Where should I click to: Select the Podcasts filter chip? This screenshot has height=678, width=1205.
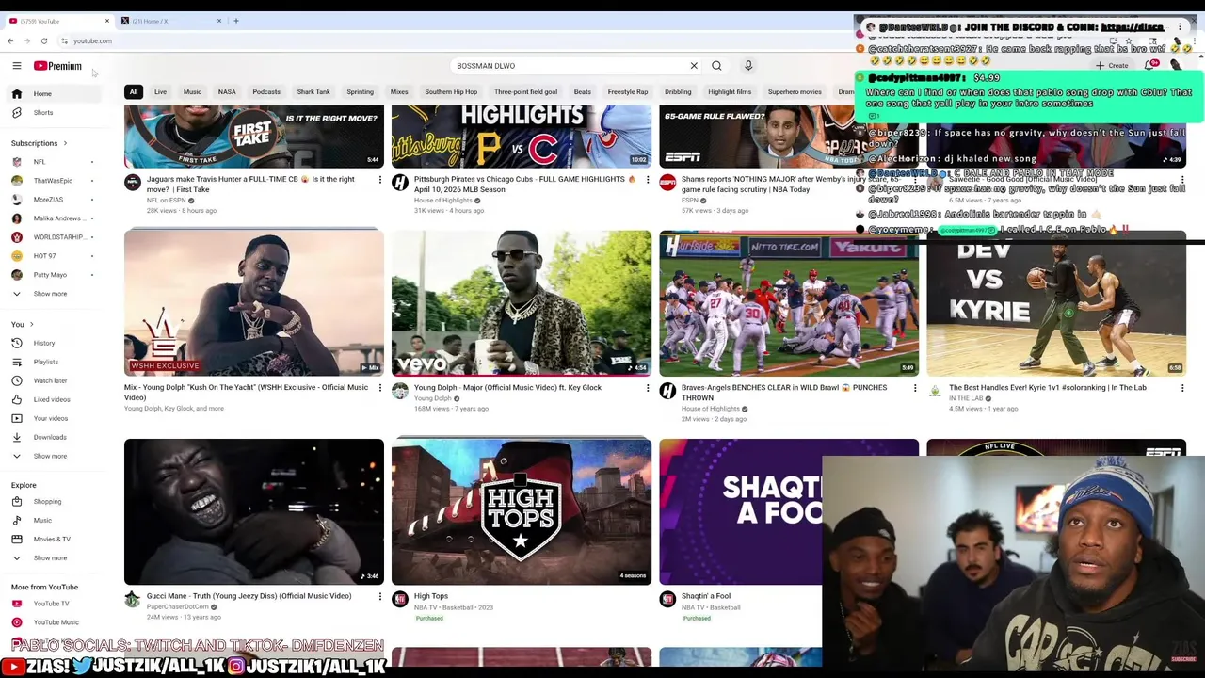pyautogui.click(x=266, y=92)
